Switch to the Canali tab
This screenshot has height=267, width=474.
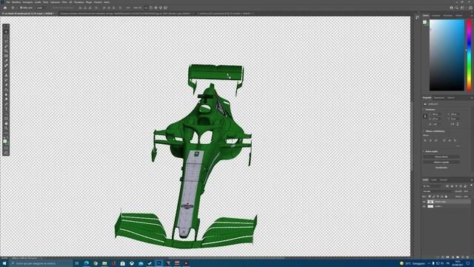434,180
